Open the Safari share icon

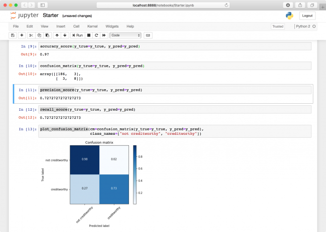click(x=300, y=5)
